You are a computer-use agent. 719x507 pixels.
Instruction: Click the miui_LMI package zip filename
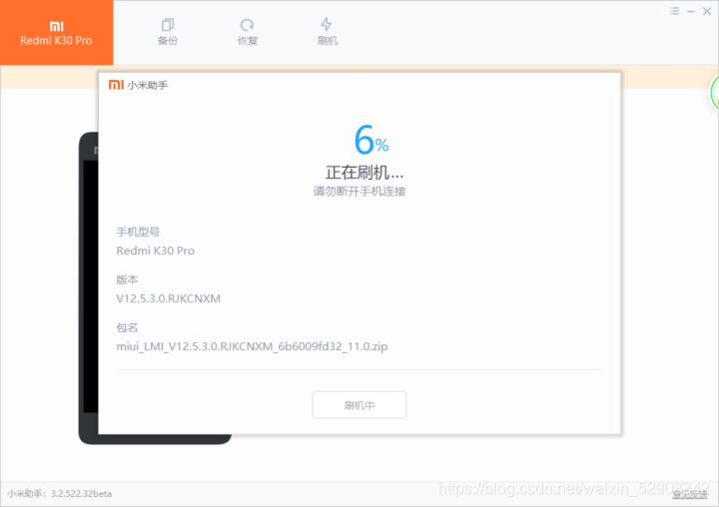coord(252,346)
